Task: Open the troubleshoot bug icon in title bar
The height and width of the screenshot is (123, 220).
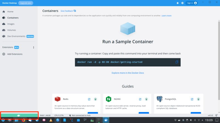Action: pos(177,3)
